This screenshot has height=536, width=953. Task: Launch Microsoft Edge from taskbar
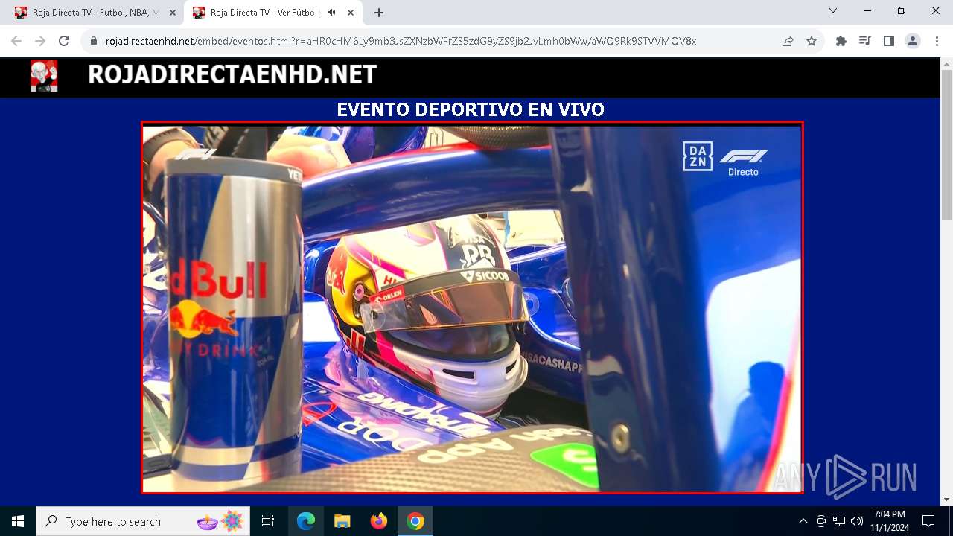tap(306, 521)
